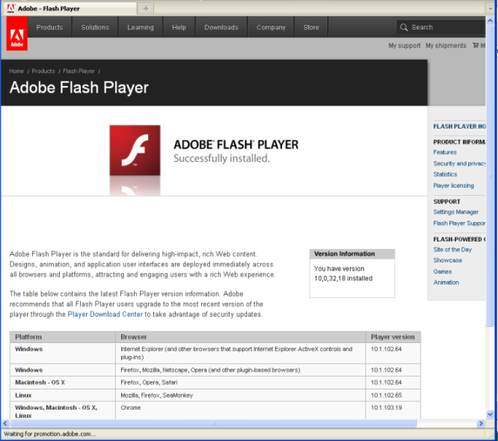Open the Settings Manager link
This screenshot has height=441, width=498.
point(456,212)
